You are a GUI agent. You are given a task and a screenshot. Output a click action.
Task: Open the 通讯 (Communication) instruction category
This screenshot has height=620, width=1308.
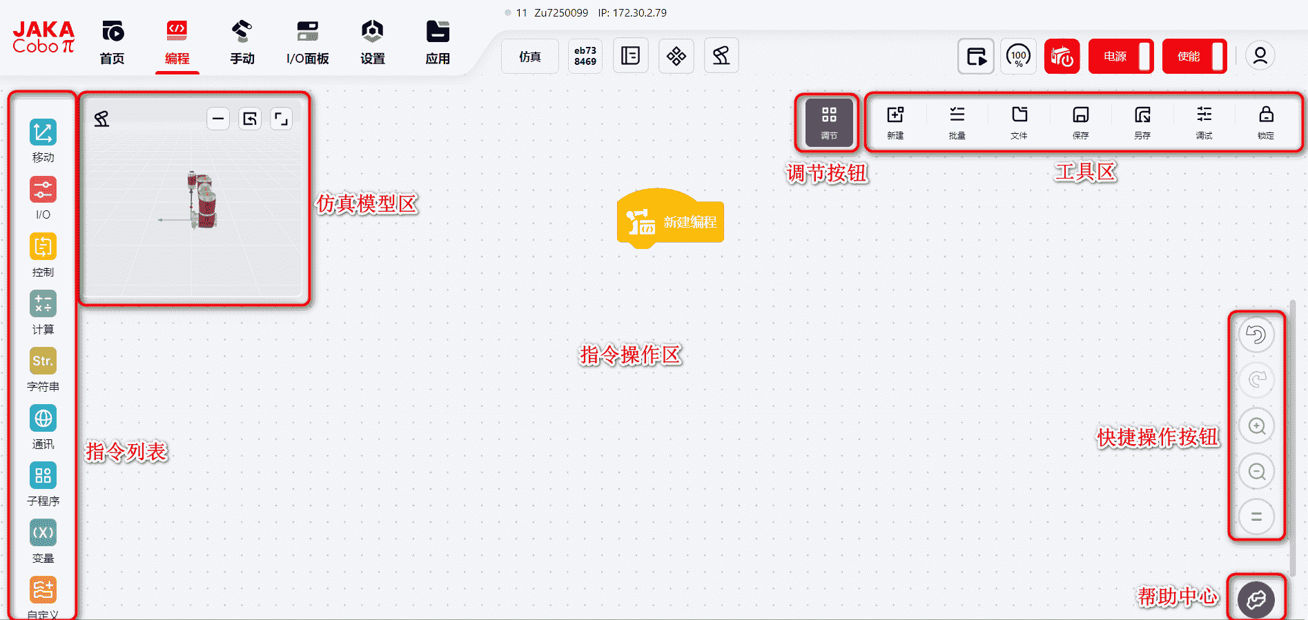click(x=43, y=419)
